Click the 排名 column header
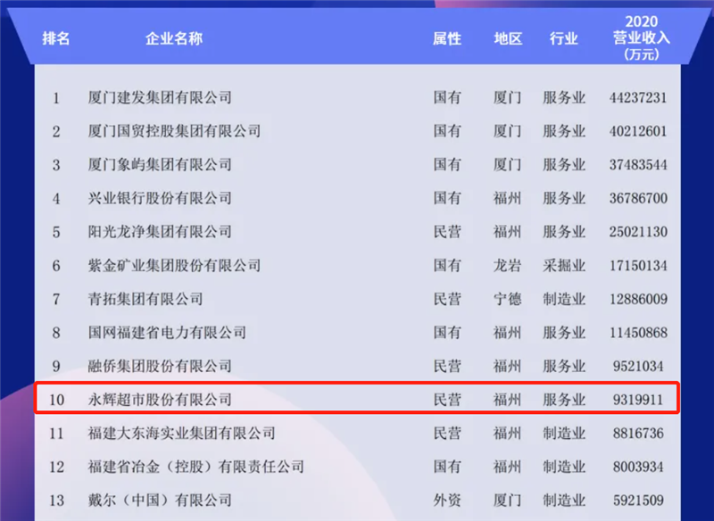The image size is (714, 521). [x=55, y=39]
